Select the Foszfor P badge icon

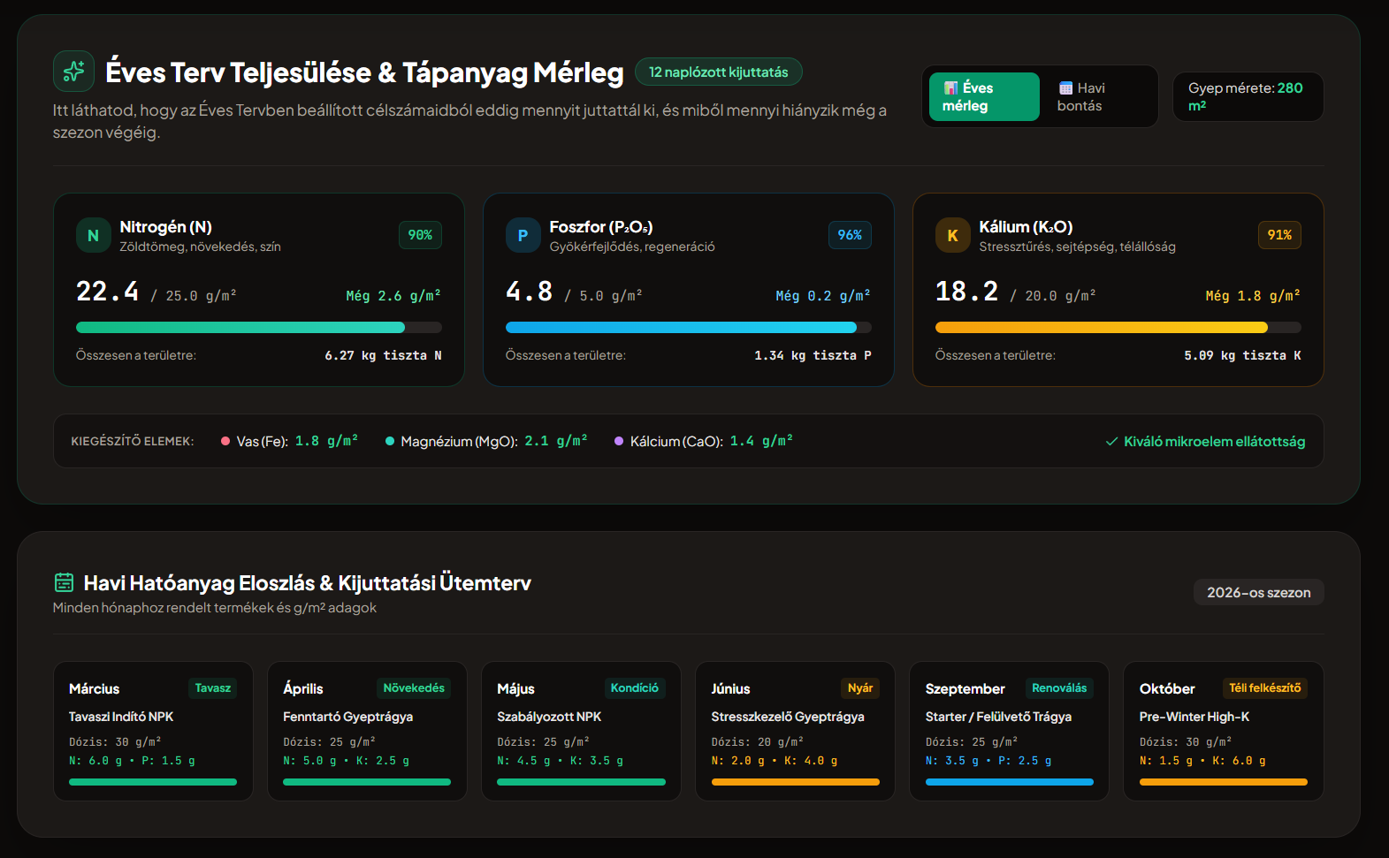point(523,235)
